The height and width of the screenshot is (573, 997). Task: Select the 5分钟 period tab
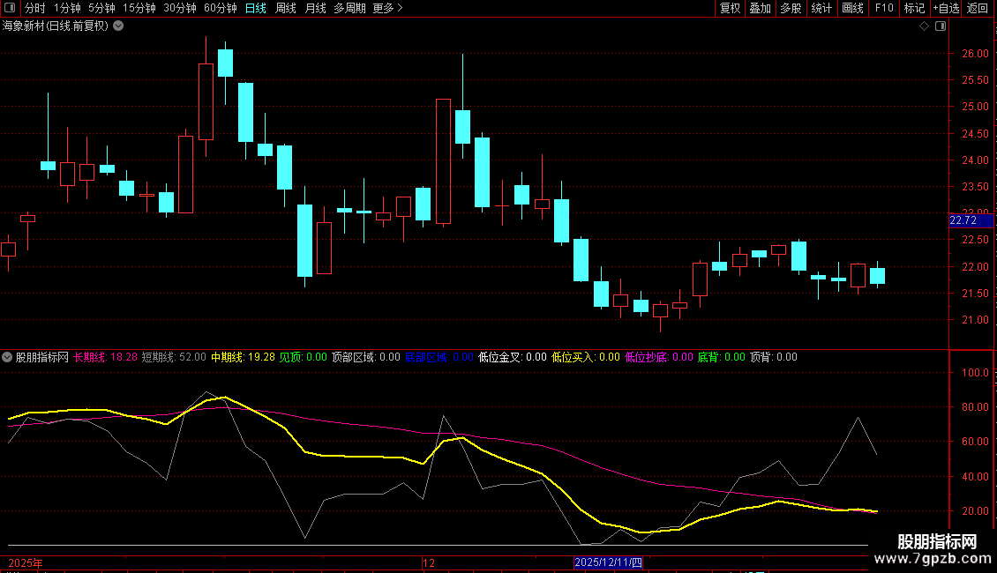101,8
